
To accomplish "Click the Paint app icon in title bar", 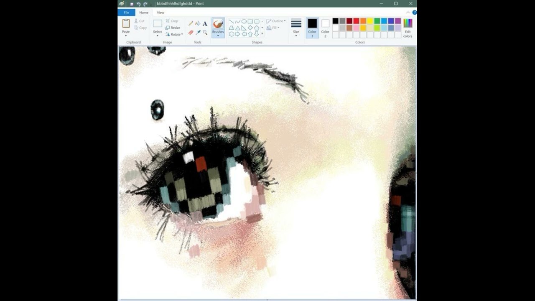I will [122, 4].
